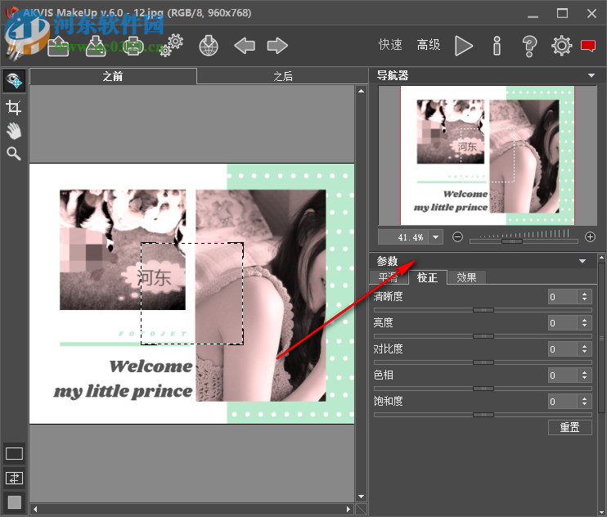Click the 饱和度 slider handle
Screen dimensions: 607x517
[483, 415]
